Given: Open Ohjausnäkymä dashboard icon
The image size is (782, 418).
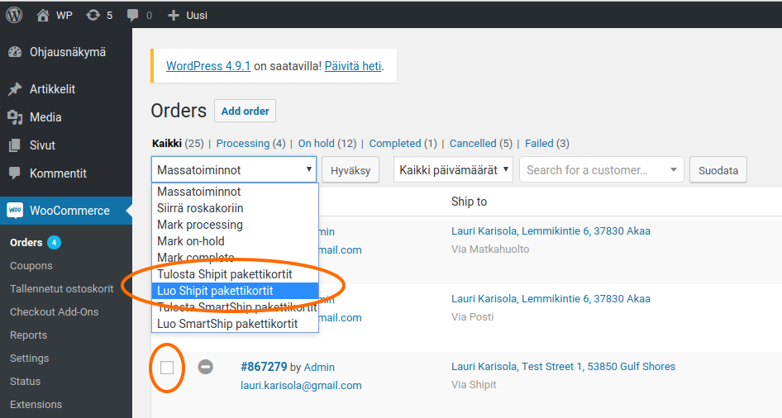Looking at the screenshot, I should [x=15, y=52].
